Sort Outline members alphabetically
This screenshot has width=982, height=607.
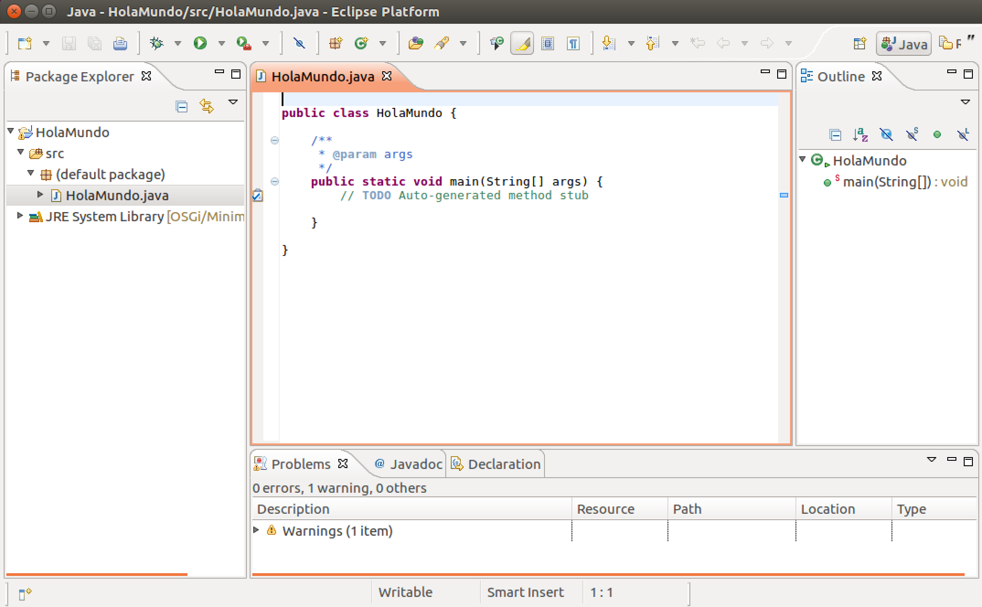(861, 135)
